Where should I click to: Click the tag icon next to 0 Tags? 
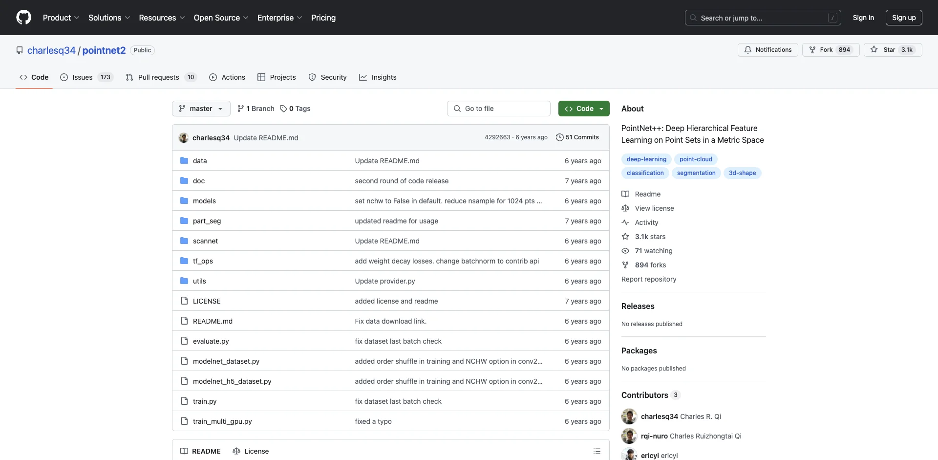pos(283,109)
